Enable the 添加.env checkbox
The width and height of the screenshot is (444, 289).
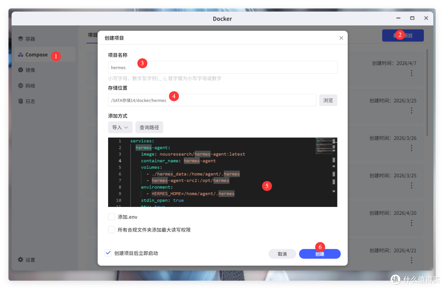(x=111, y=217)
